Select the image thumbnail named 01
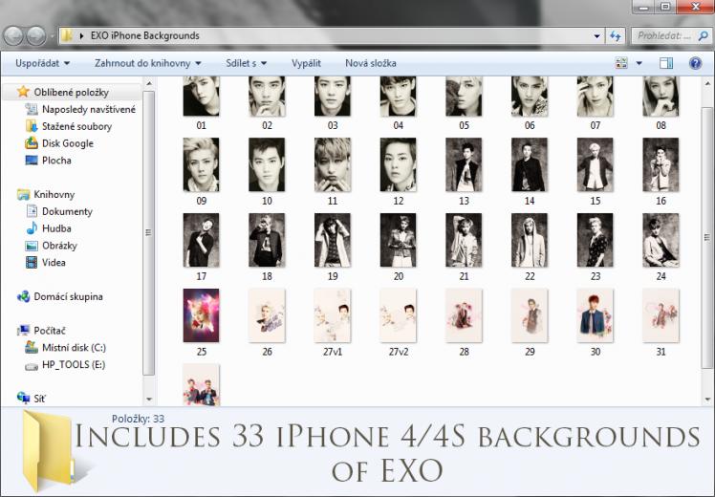Viewport: 715px width, 497px height. tap(201, 96)
